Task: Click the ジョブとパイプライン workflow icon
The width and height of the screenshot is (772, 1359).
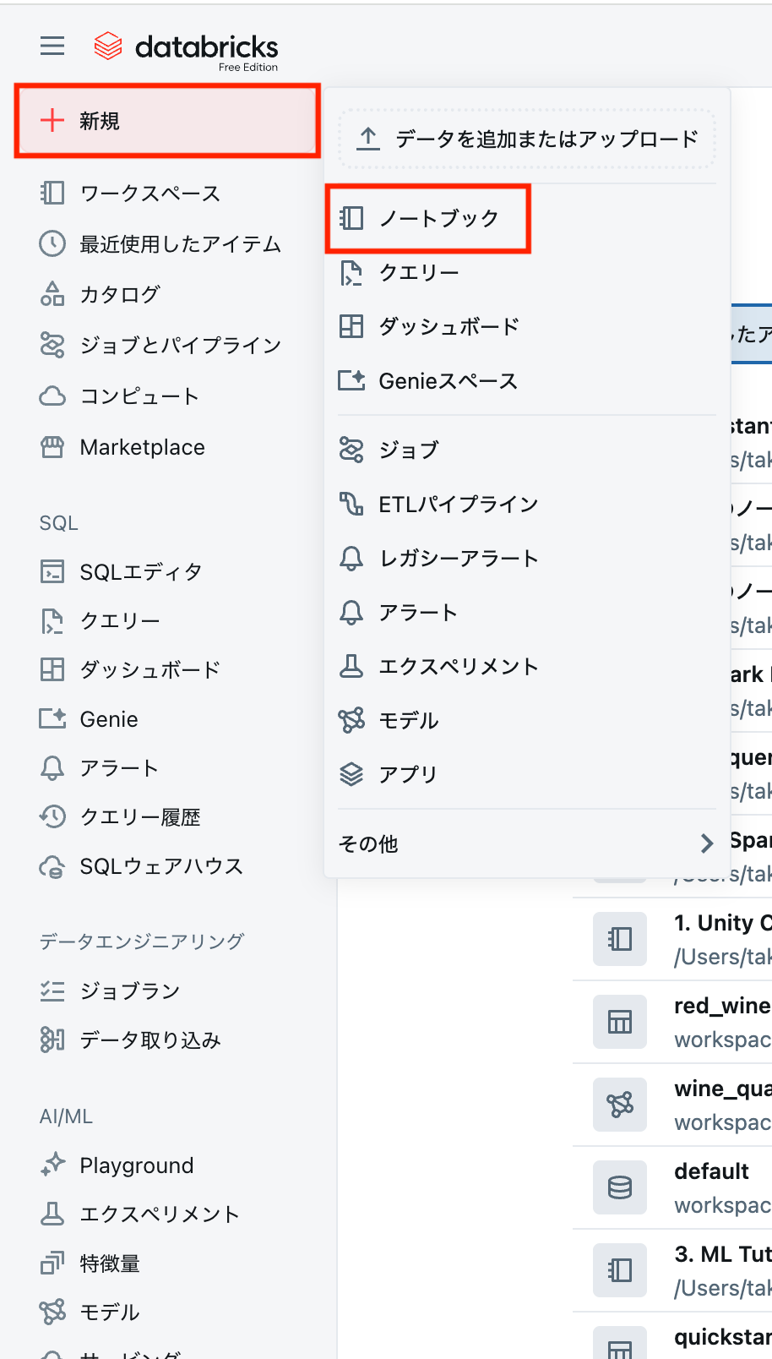Action: [x=52, y=345]
